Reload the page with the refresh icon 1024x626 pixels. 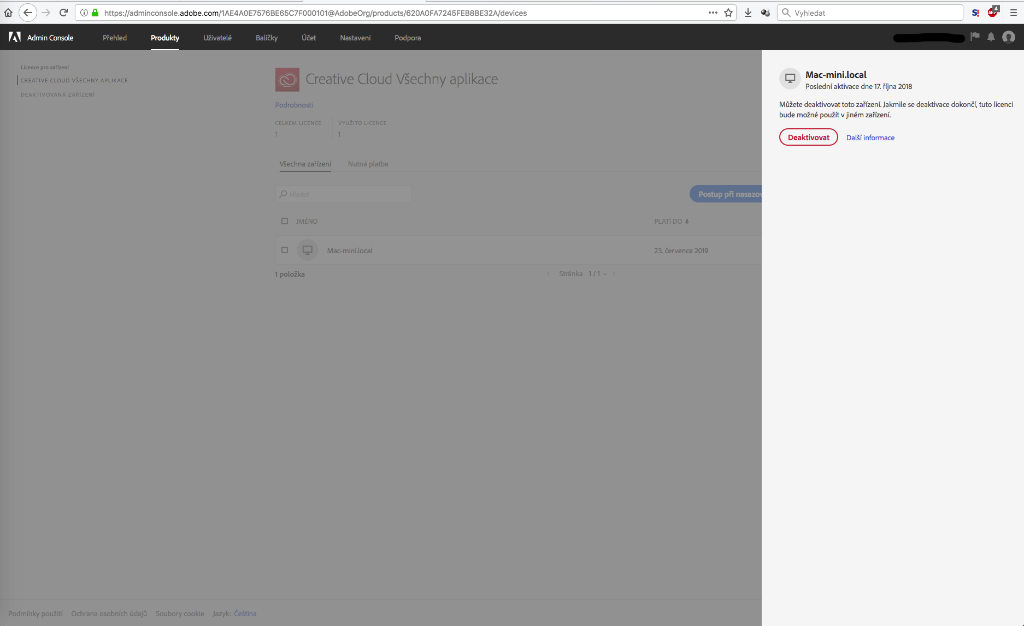pyautogui.click(x=63, y=13)
